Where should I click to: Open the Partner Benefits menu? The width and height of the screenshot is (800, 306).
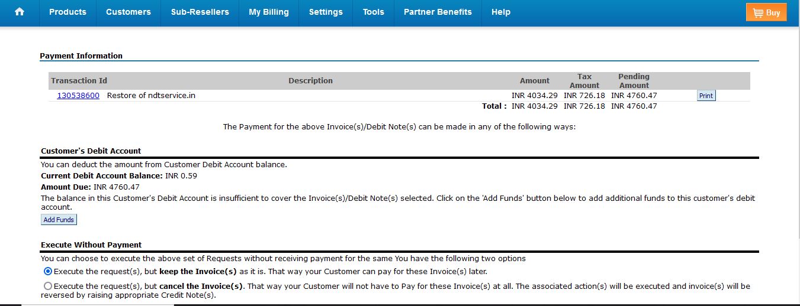pos(438,12)
